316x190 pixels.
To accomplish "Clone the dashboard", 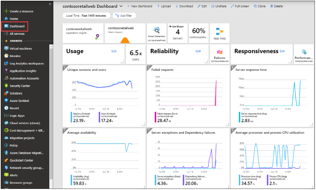I will click(x=260, y=6).
